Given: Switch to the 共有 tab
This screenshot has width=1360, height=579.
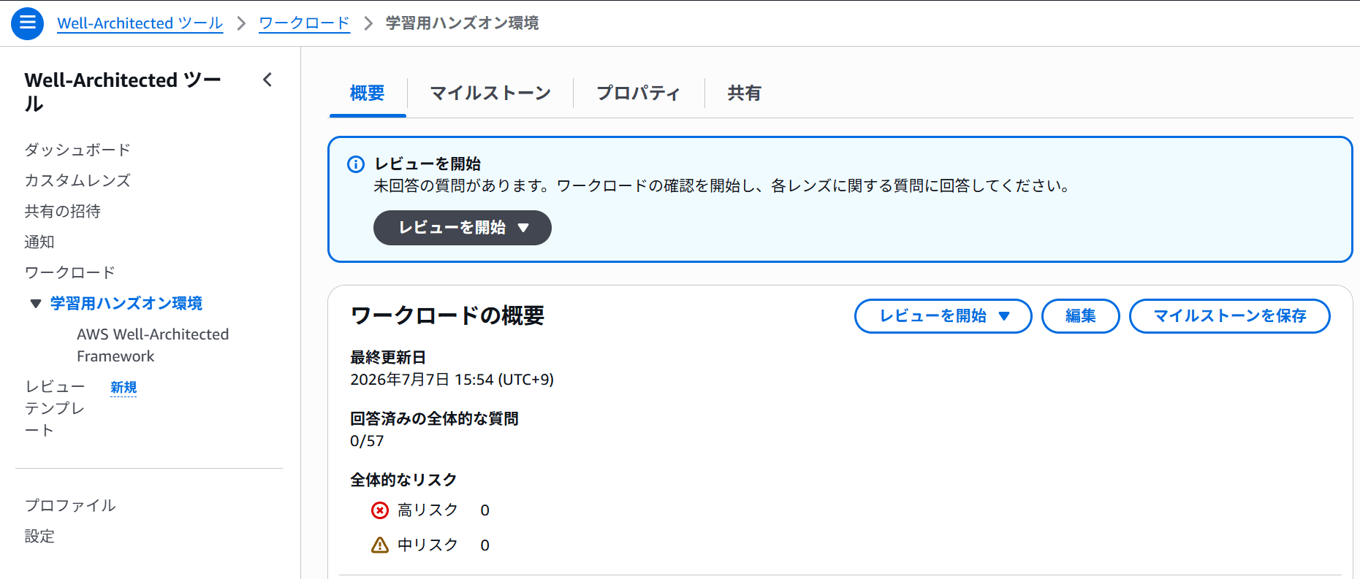Looking at the screenshot, I should (744, 93).
